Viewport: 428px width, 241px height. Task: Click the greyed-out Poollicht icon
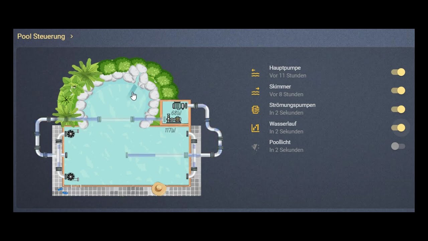[255, 147]
